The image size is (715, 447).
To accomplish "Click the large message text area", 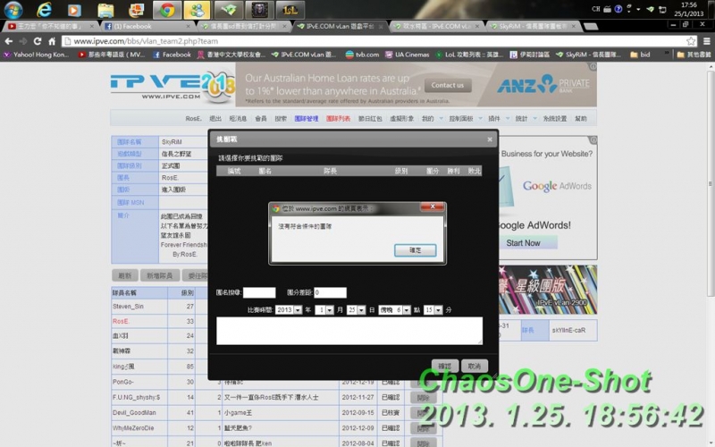I will pyautogui.click(x=349, y=331).
